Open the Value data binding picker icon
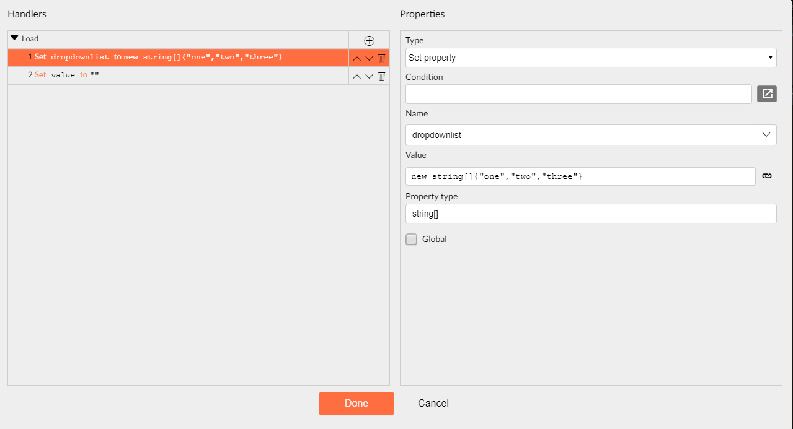Screen dimensions: 793x429 coord(767,176)
